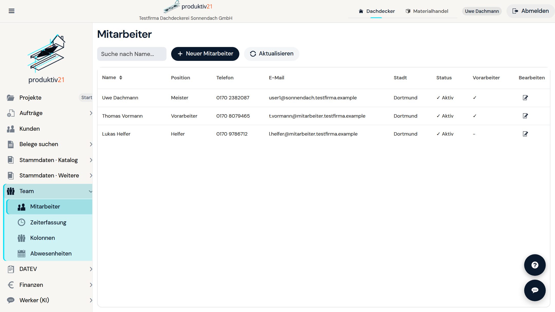Switch to the Dachdecker tab
Image resolution: width=555 pixels, height=312 pixels.
click(376, 11)
